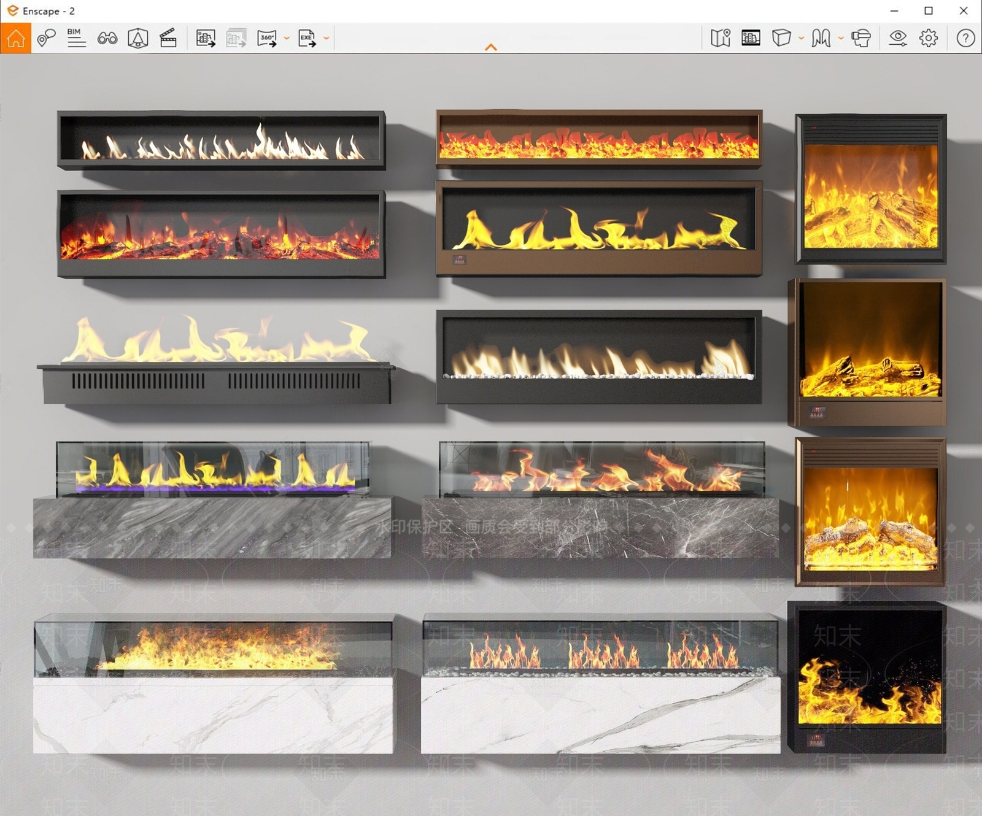This screenshot has height=816, width=982.
Task: Click the top-left black linear fireplace
Action: (x=221, y=140)
